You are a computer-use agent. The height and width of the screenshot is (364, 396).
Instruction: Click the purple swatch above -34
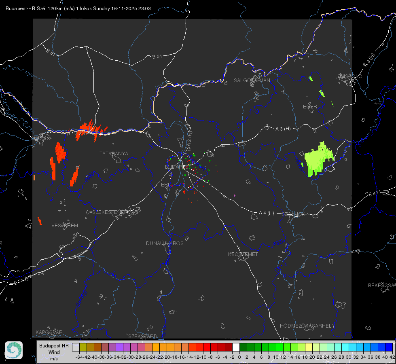[x=119, y=347]
